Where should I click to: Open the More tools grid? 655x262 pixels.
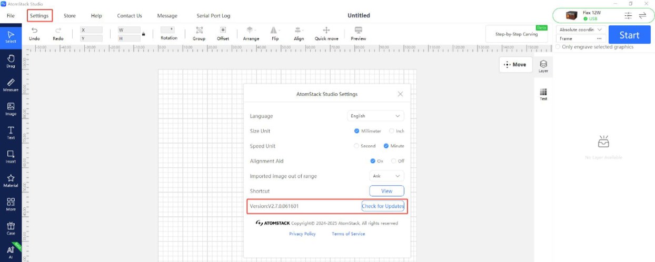(11, 204)
